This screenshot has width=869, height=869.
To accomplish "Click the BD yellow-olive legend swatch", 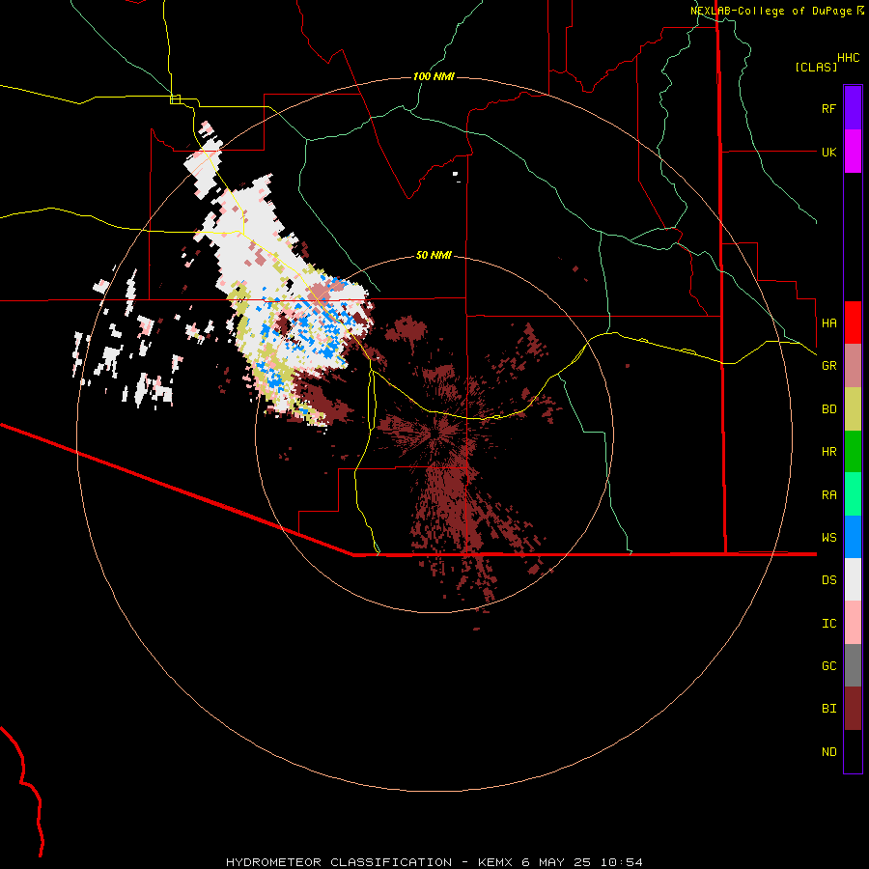I will click(x=853, y=409).
